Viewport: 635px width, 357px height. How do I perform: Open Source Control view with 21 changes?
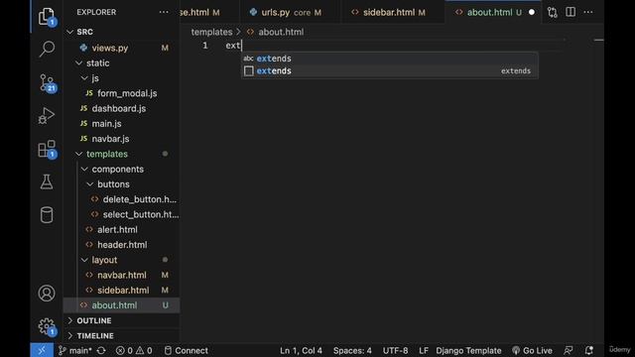click(47, 82)
